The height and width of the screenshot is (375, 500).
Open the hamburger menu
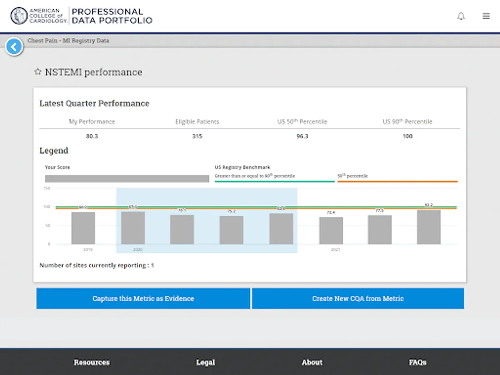486,16
